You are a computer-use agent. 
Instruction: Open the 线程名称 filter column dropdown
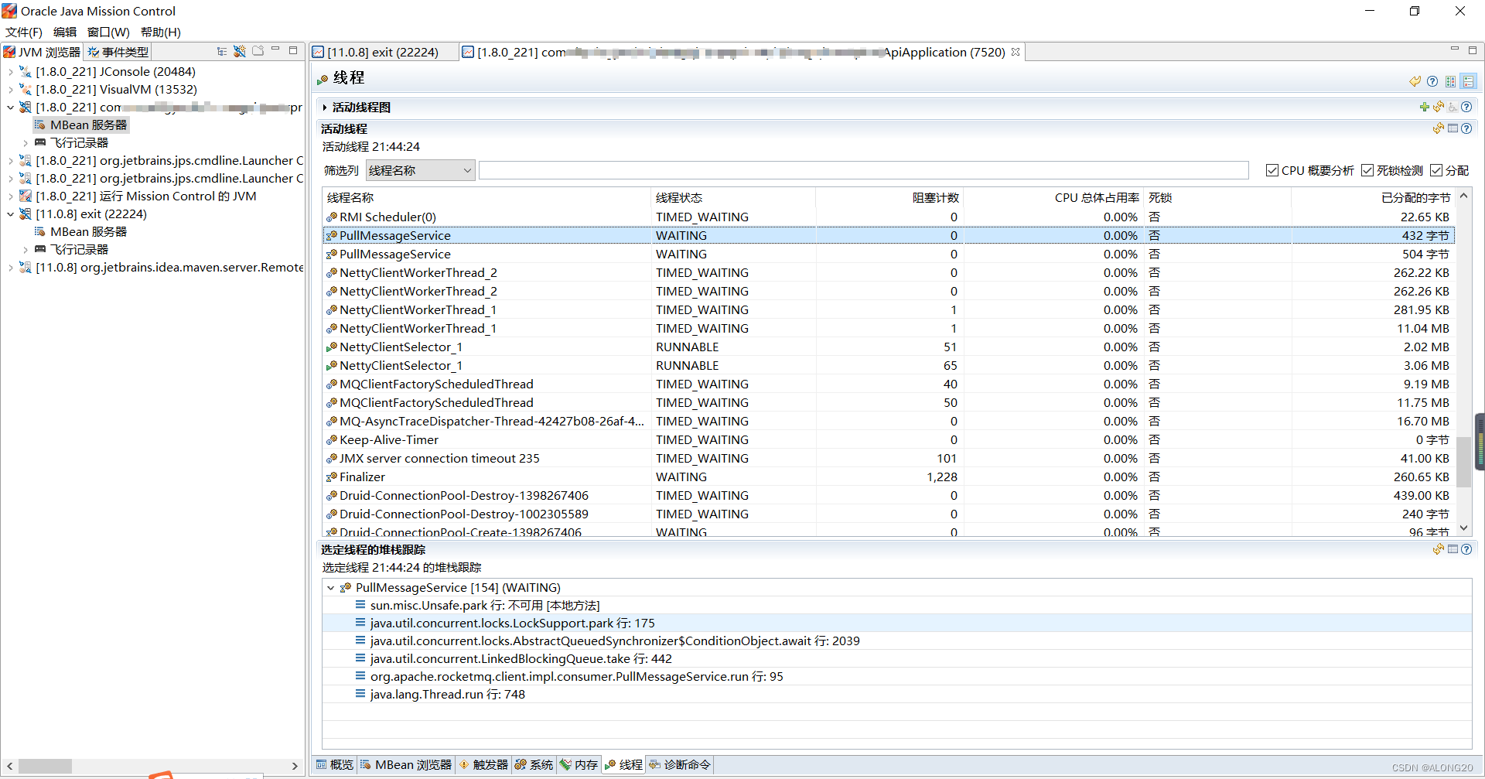pos(420,170)
